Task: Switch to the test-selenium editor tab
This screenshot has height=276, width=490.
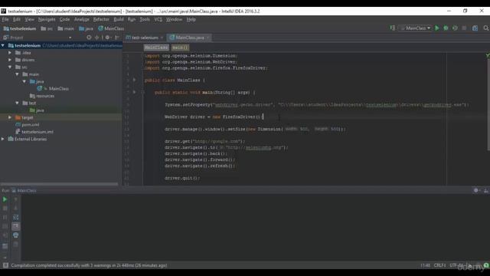Action: click(145, 38)
